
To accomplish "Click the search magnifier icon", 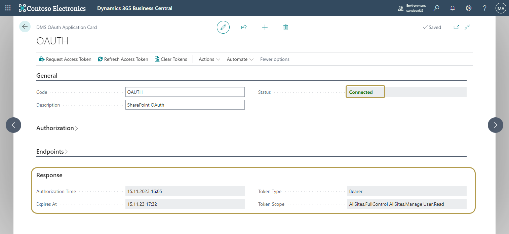I will tap(436, 8).
